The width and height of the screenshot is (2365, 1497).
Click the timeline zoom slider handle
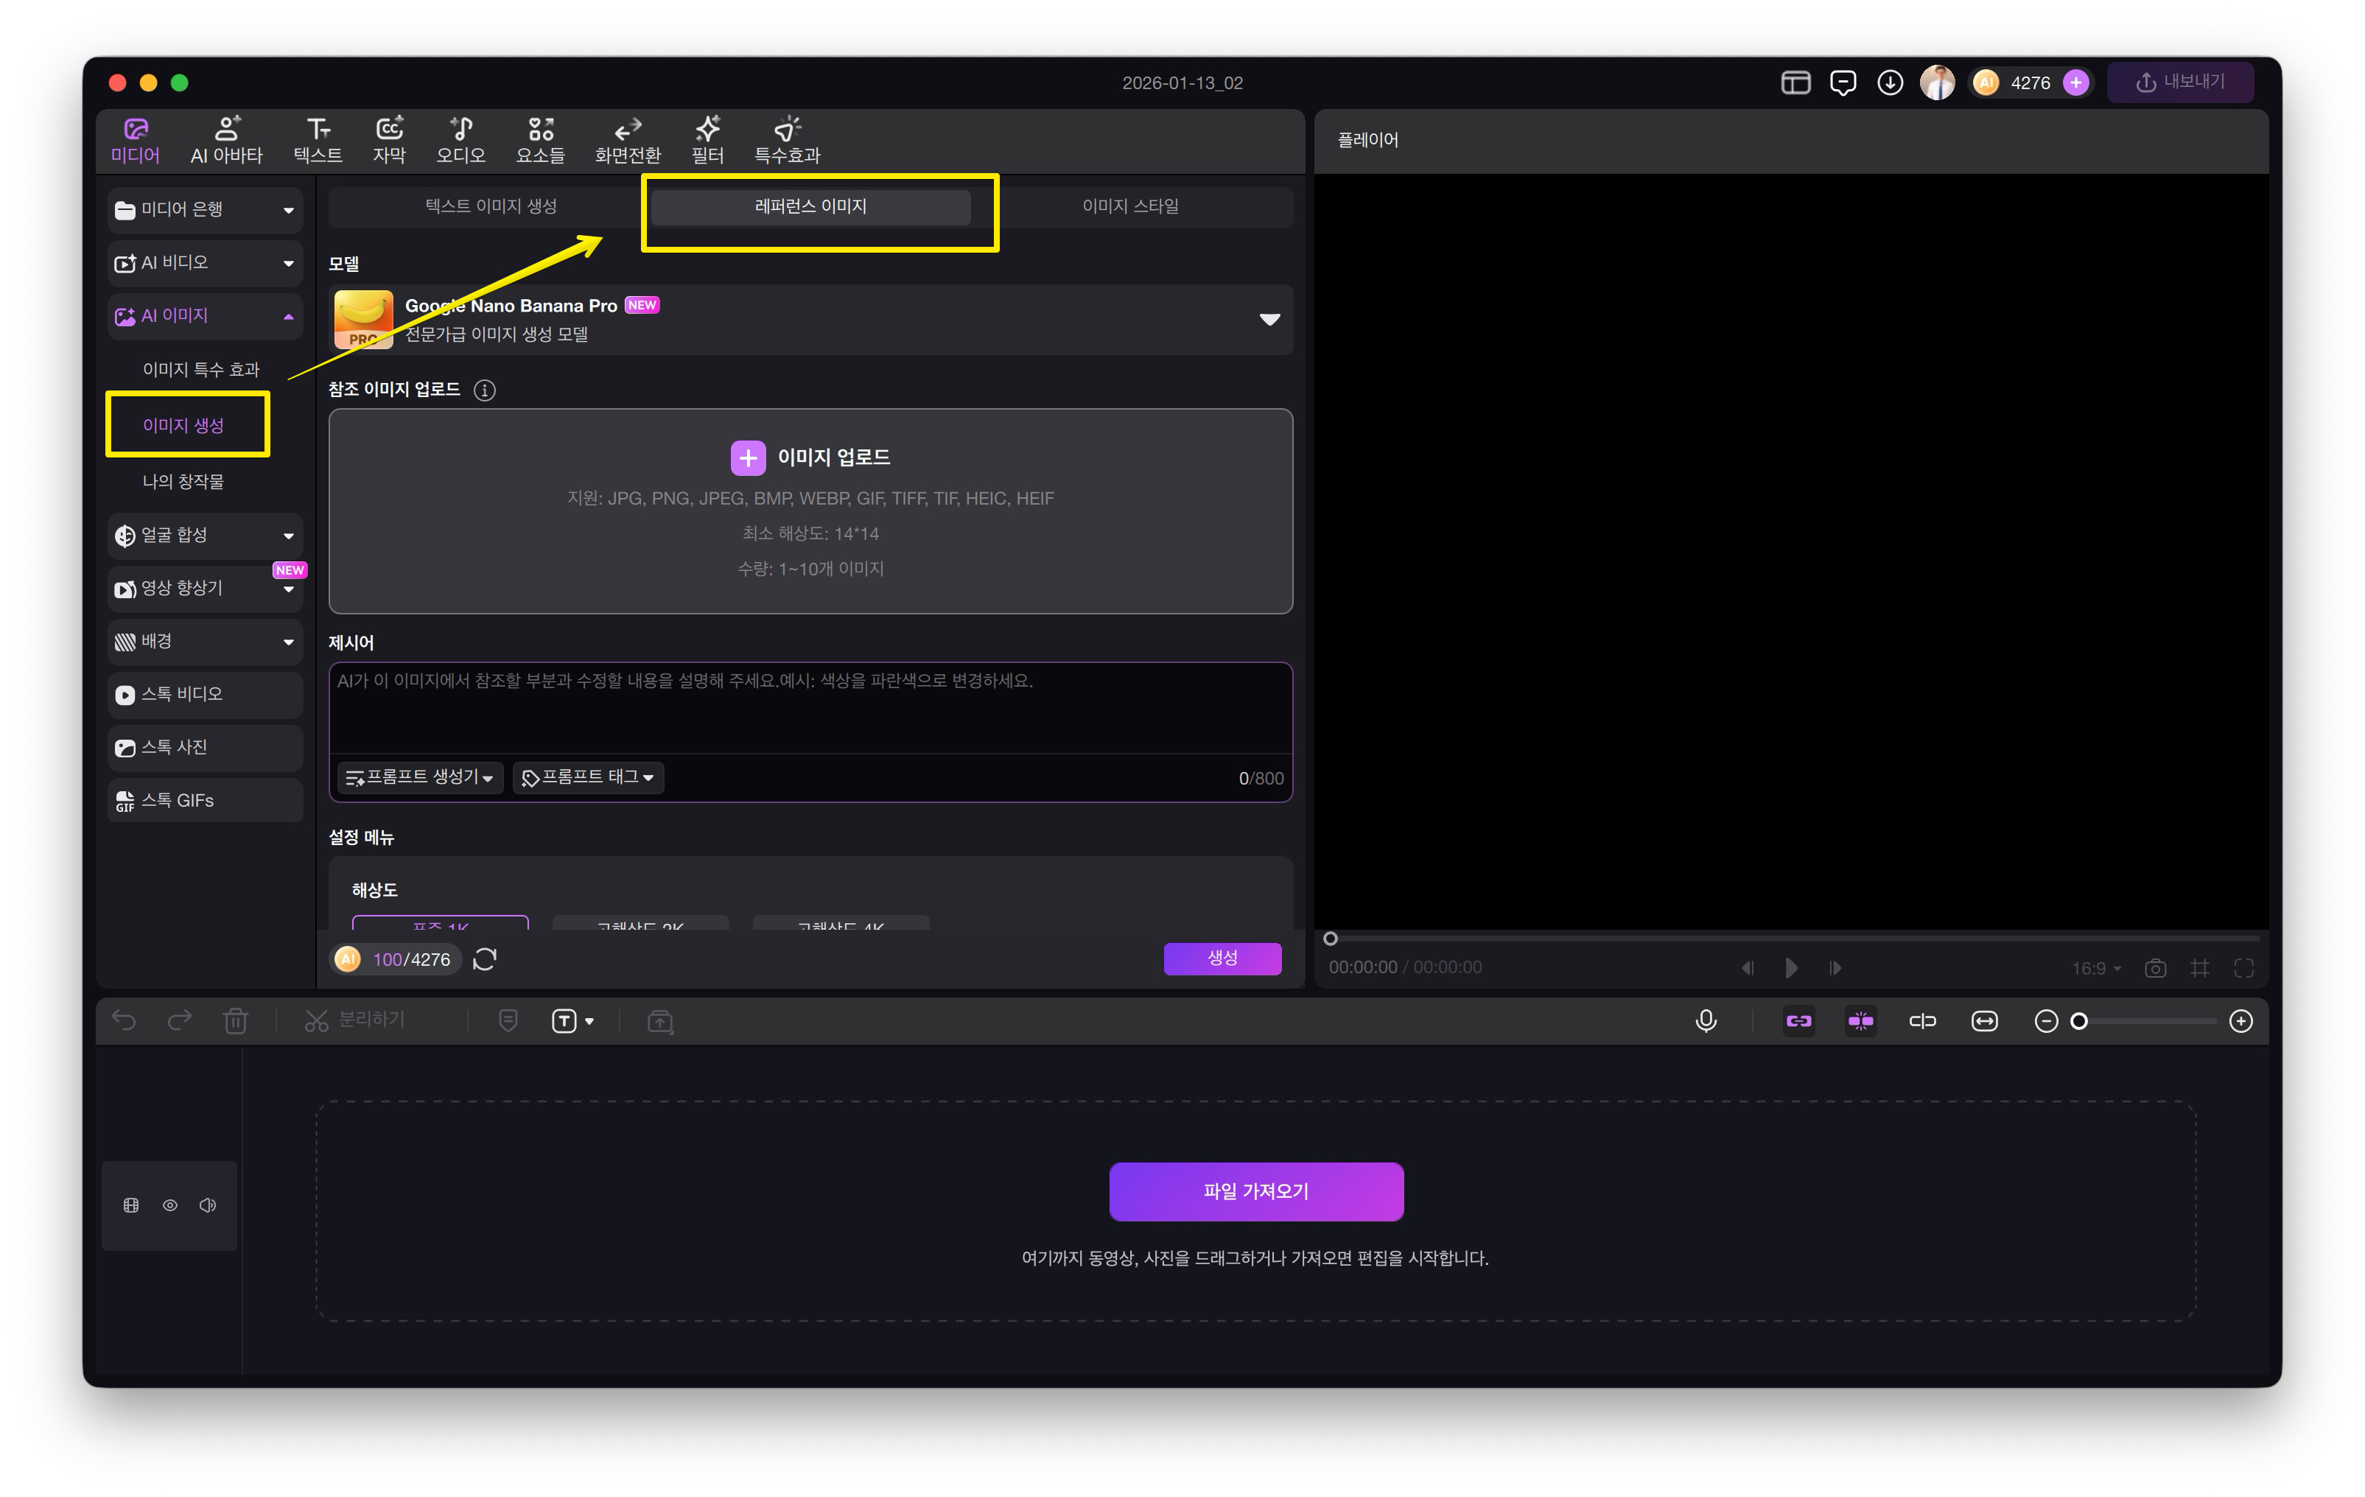pyautogui.click(x=2079, y=1020)
